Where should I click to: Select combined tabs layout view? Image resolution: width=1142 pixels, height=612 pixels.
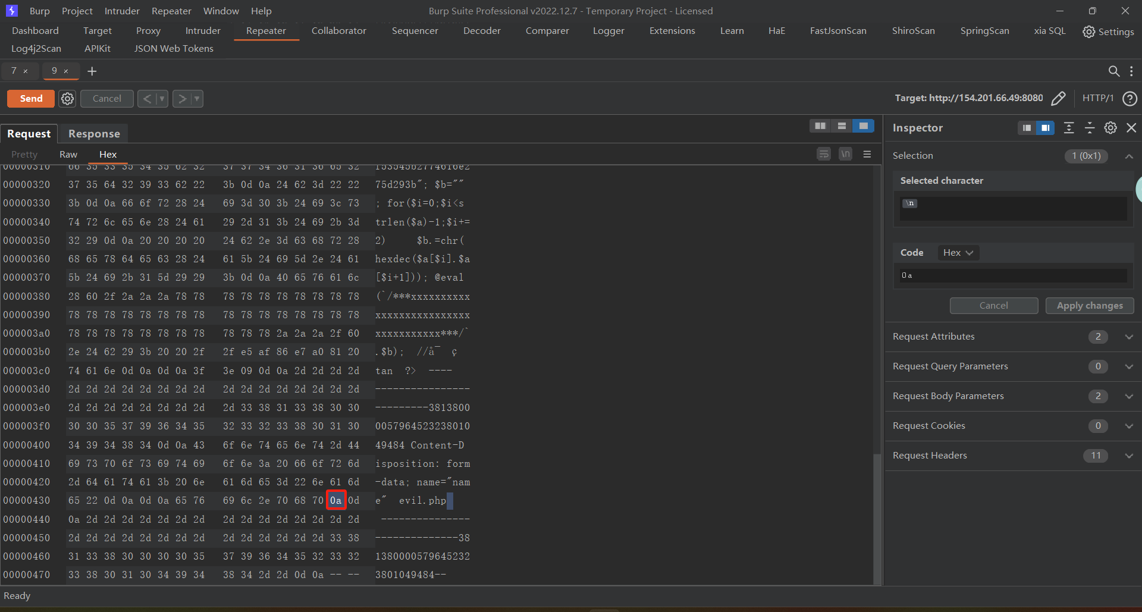click(x=863, y=126)
